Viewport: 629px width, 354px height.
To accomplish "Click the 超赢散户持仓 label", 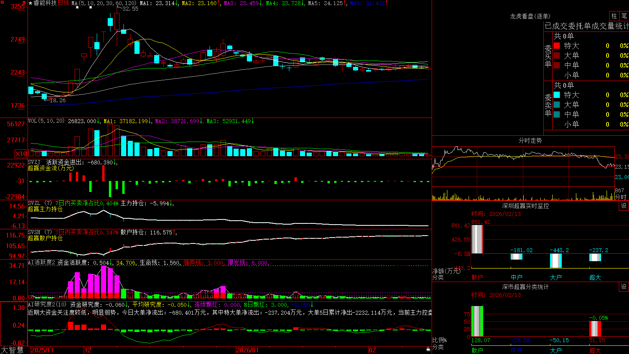I will click(x=45, y=238).
